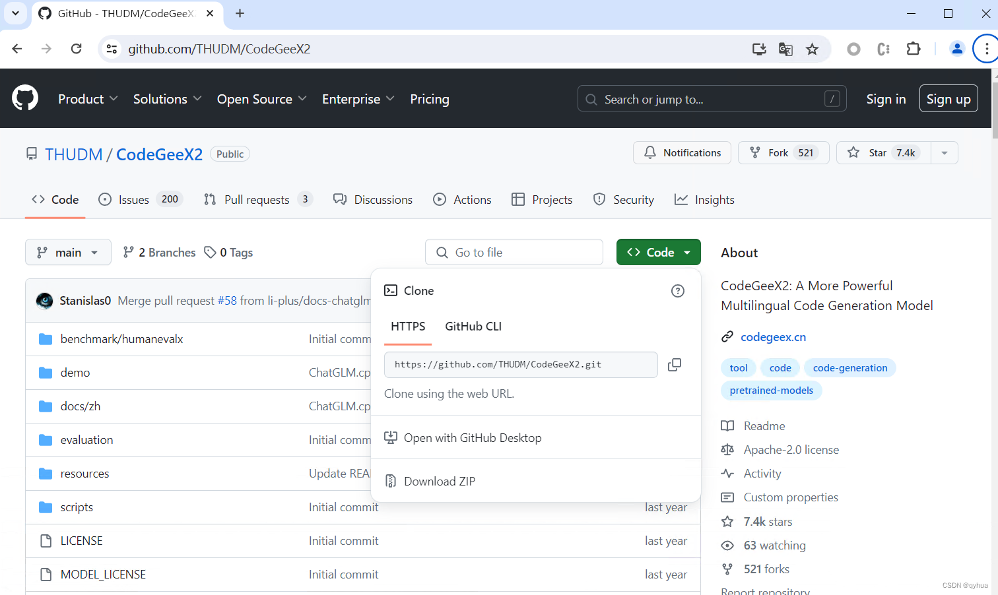Open the Insights tab

pos(704,200)
